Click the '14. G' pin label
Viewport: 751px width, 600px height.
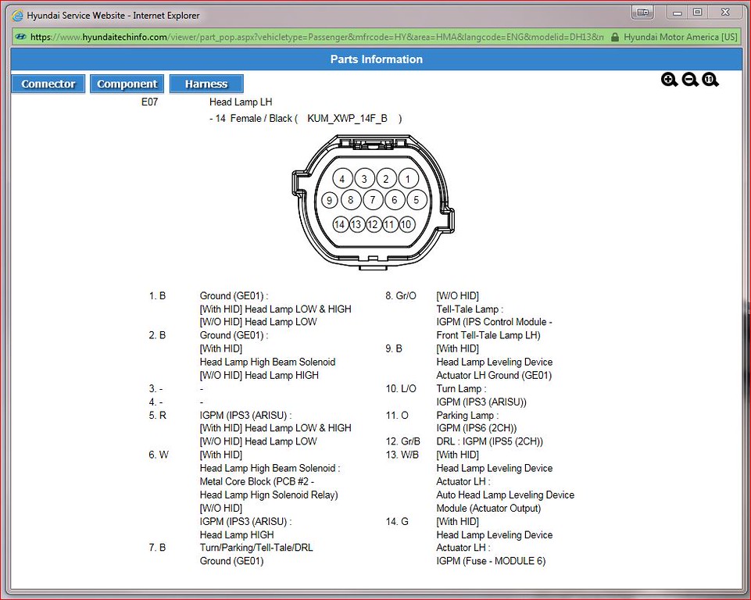point(397,521)
